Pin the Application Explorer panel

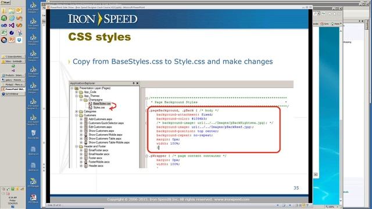[x=133, y=83]
